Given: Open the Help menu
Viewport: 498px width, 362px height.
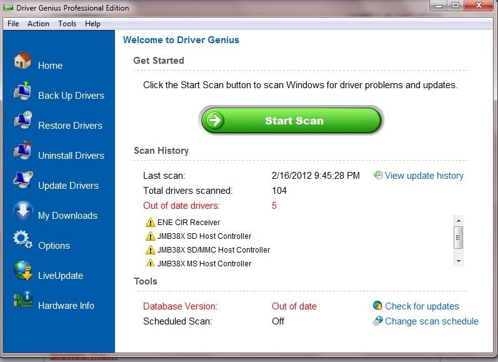Looking at the screenshot, I should pyautogui.click(x=92, y=24).
